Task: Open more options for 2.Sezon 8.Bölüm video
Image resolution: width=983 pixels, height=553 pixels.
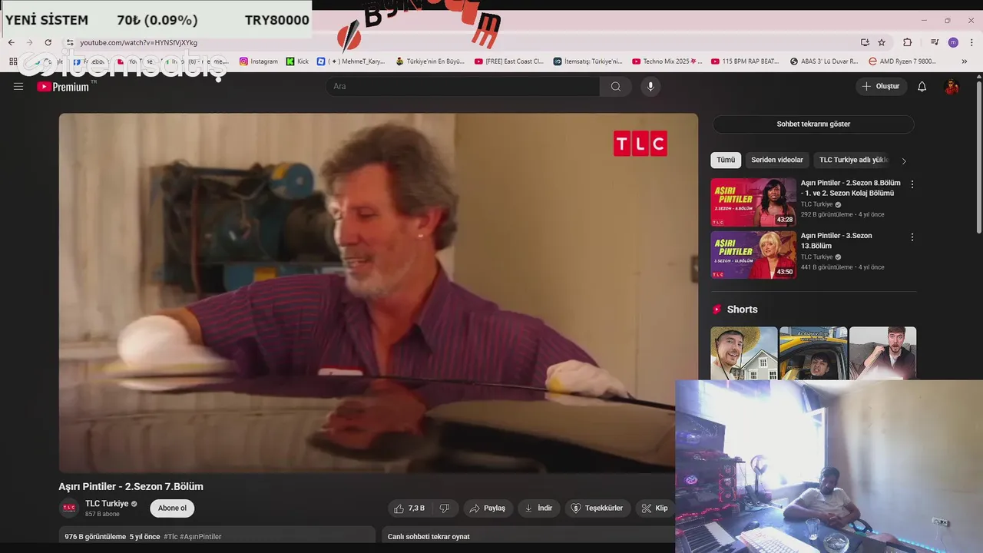Action: 912,184
